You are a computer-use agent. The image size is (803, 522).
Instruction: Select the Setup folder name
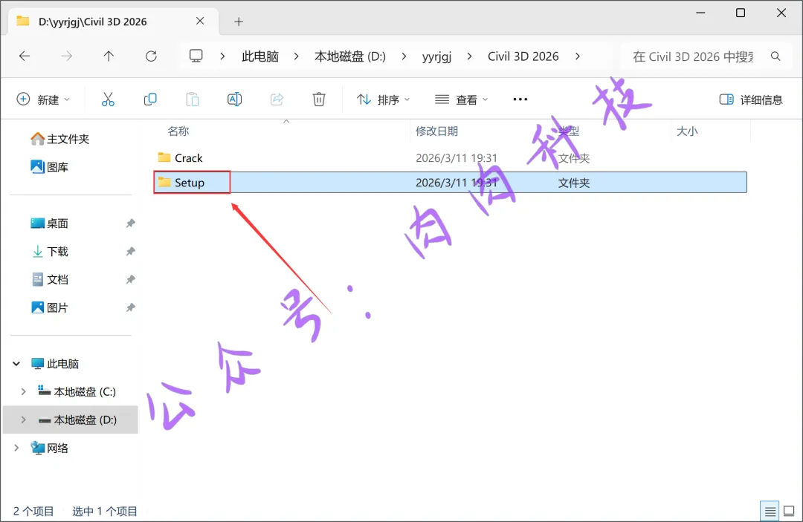coord(190,183)
